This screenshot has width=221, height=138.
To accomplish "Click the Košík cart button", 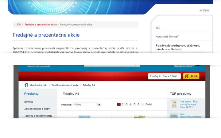I will (191, 76).
